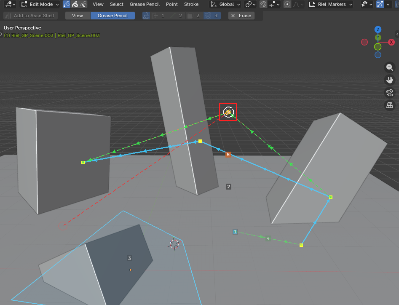Open the Select menu
This screenshot has width=399, height=305.
117,4
